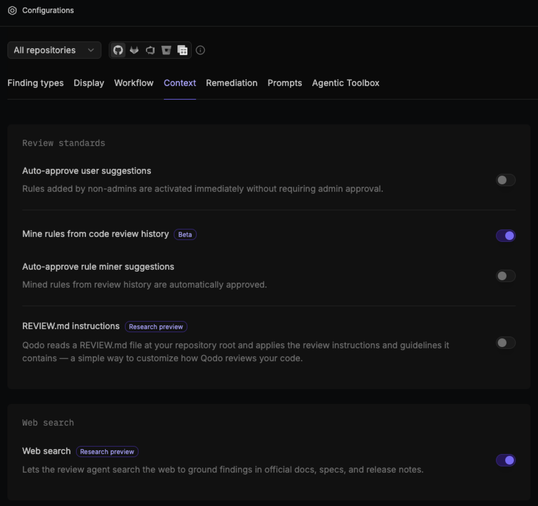
Task: Click the info icon beside provider icons
Action: (200, 50)
